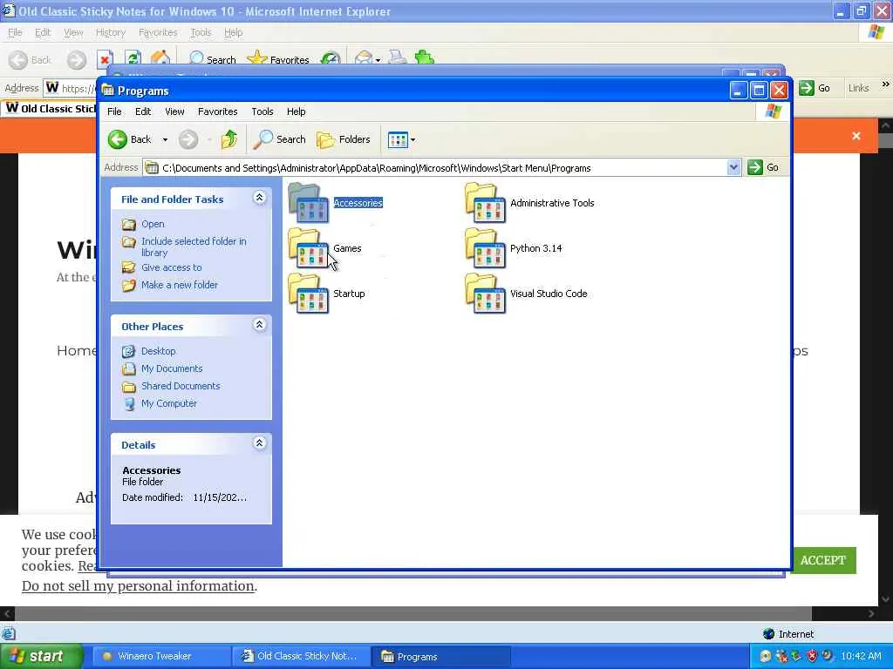Image resolution: width=893 pixels, height=669 pixels.
Task: Open Tools menu in Programs window
Action: (x=262, y=111)
